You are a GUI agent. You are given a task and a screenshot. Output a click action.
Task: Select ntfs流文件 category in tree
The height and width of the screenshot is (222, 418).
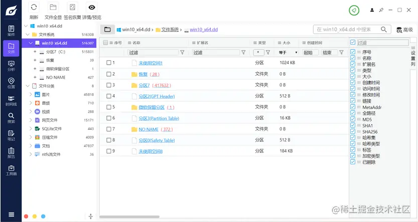[x=51, y=154]
